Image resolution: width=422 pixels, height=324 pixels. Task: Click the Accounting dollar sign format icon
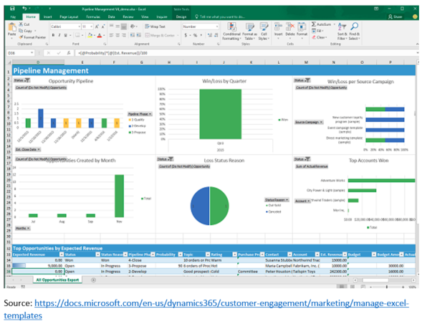point(186,35)
